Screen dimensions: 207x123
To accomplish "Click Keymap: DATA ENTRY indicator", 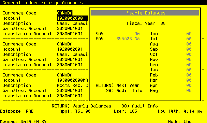I will [23, 121].
